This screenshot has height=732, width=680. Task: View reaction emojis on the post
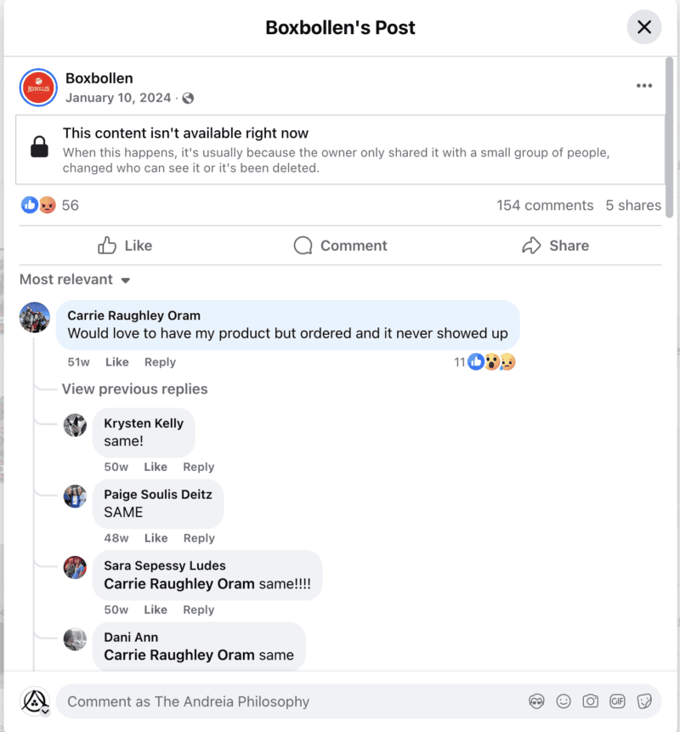click(x=38, y=205)
